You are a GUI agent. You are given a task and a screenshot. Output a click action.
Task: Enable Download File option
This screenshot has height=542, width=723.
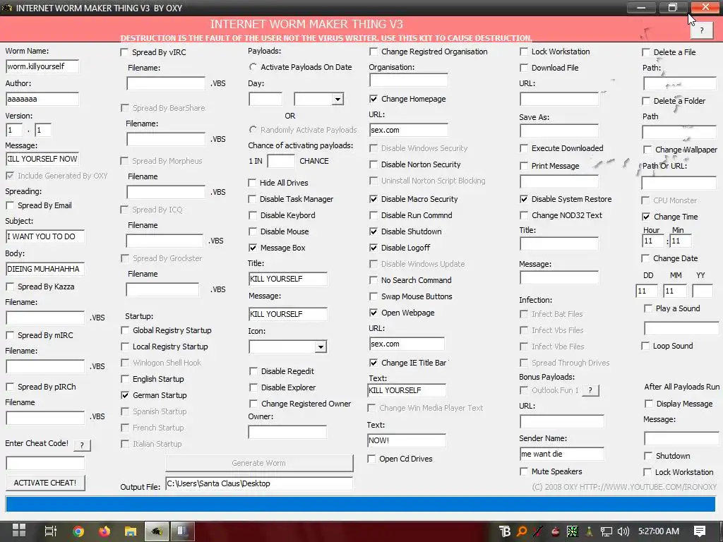coord(524,68)
